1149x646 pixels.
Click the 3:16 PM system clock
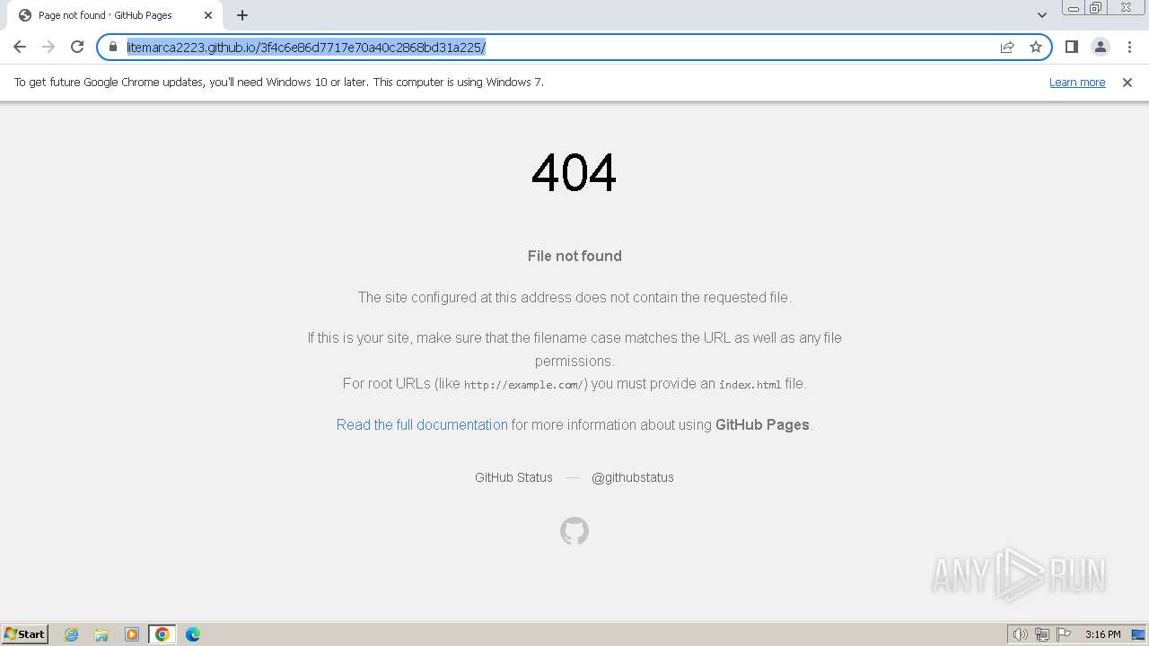tap(1102, 634)
